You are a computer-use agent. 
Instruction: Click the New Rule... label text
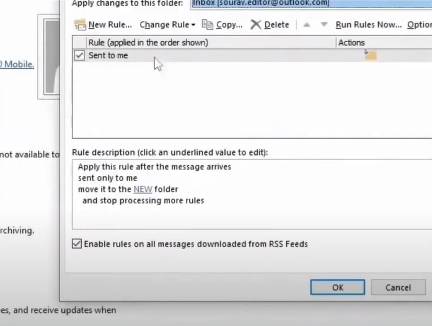click(x=110, y=25)
